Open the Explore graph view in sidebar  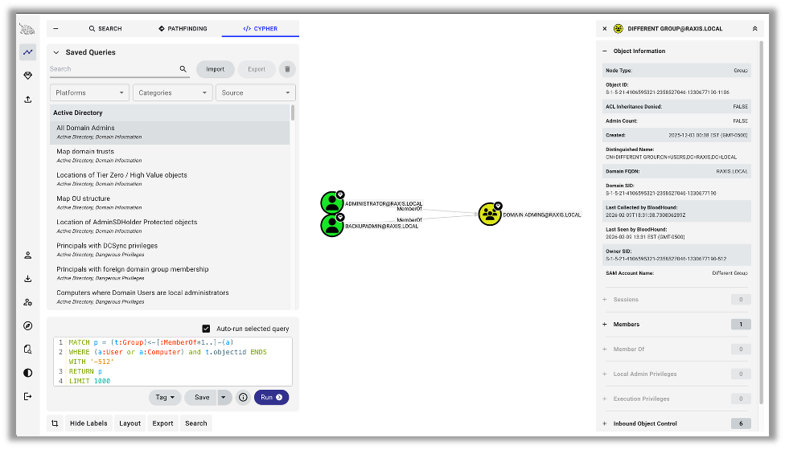point(28,52)
